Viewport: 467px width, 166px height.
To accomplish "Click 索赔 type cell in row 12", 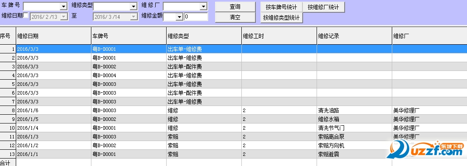I will coord(204,145).
